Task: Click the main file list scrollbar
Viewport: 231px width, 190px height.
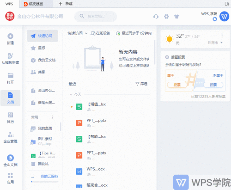Action: 155,52
